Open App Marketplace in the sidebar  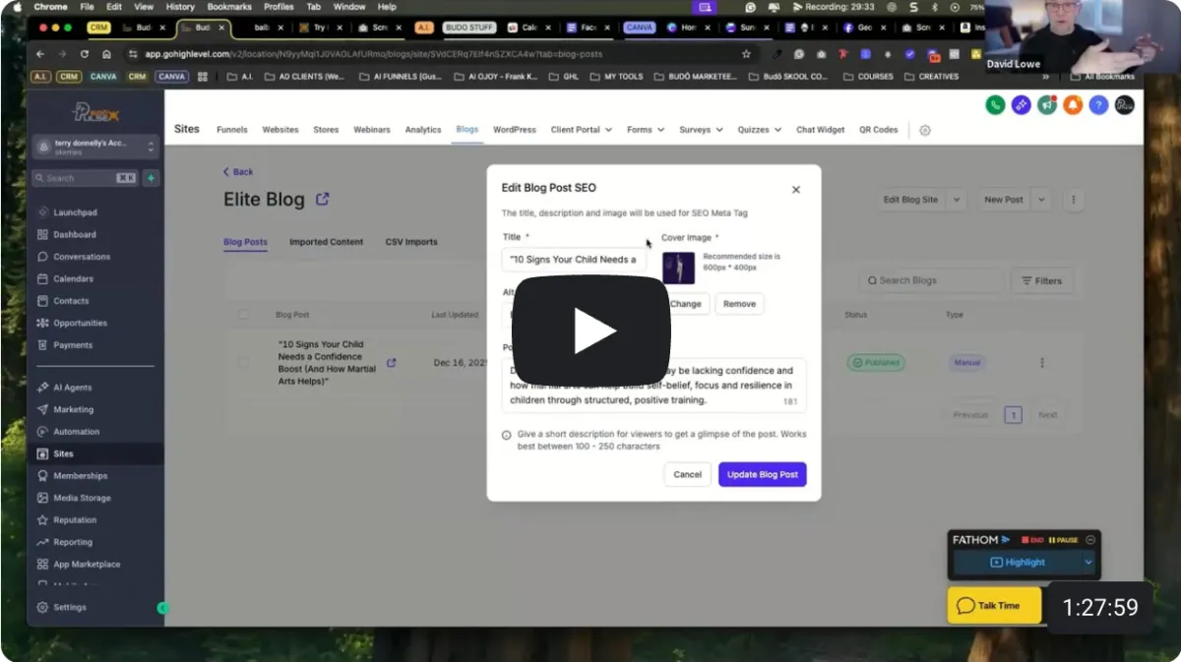tap(87, 565)
